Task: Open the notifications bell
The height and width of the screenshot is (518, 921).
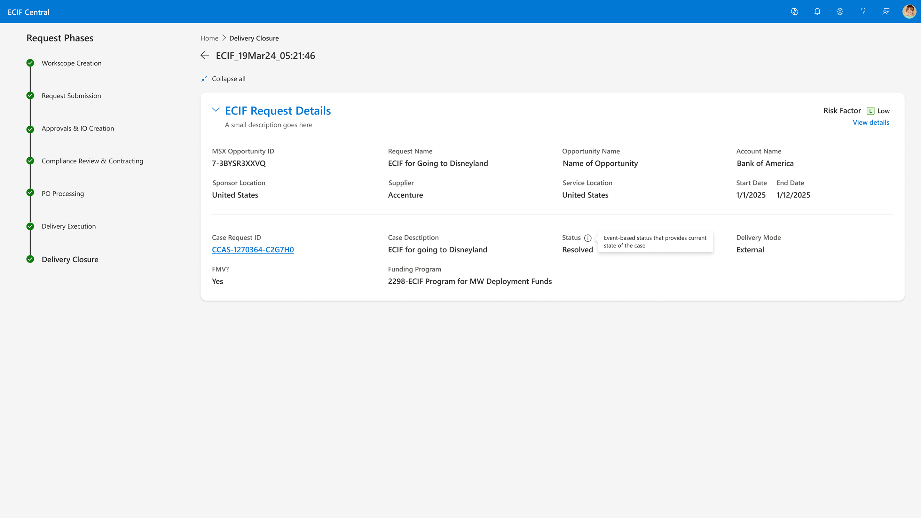Action: pos(817,12)
